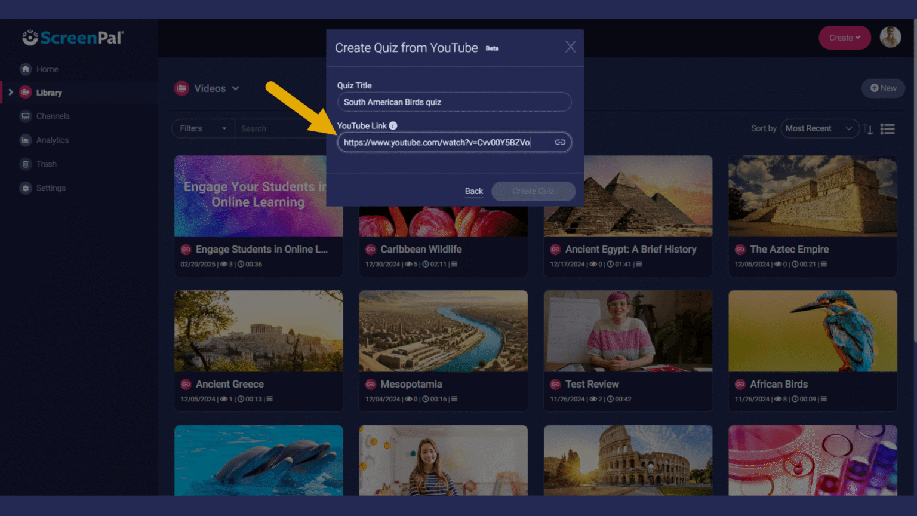Click the Create dropdown button
Image resolution: width=917 pixels, height=516 pixels.
click(x=844, y=38)
